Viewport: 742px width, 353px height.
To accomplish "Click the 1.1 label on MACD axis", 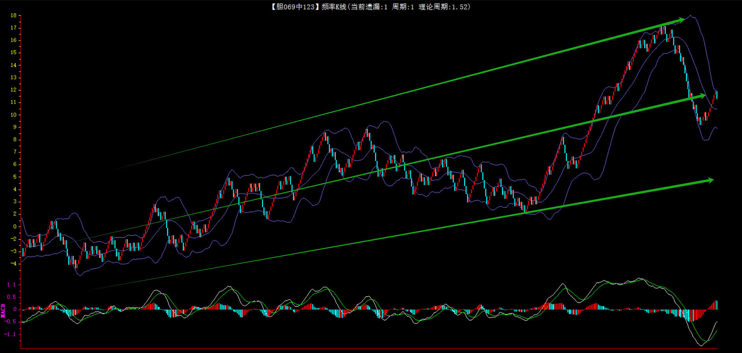I will pos(11,285).
